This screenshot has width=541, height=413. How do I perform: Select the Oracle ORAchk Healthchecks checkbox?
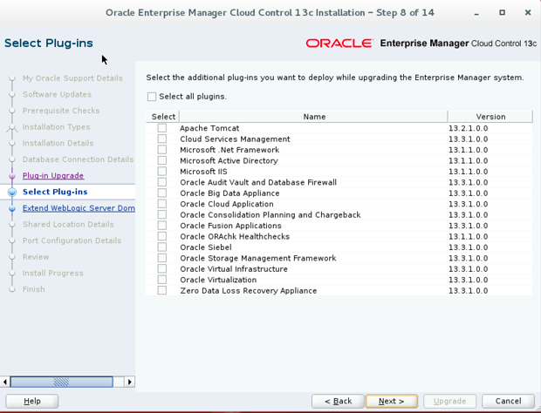coord(161,236)
